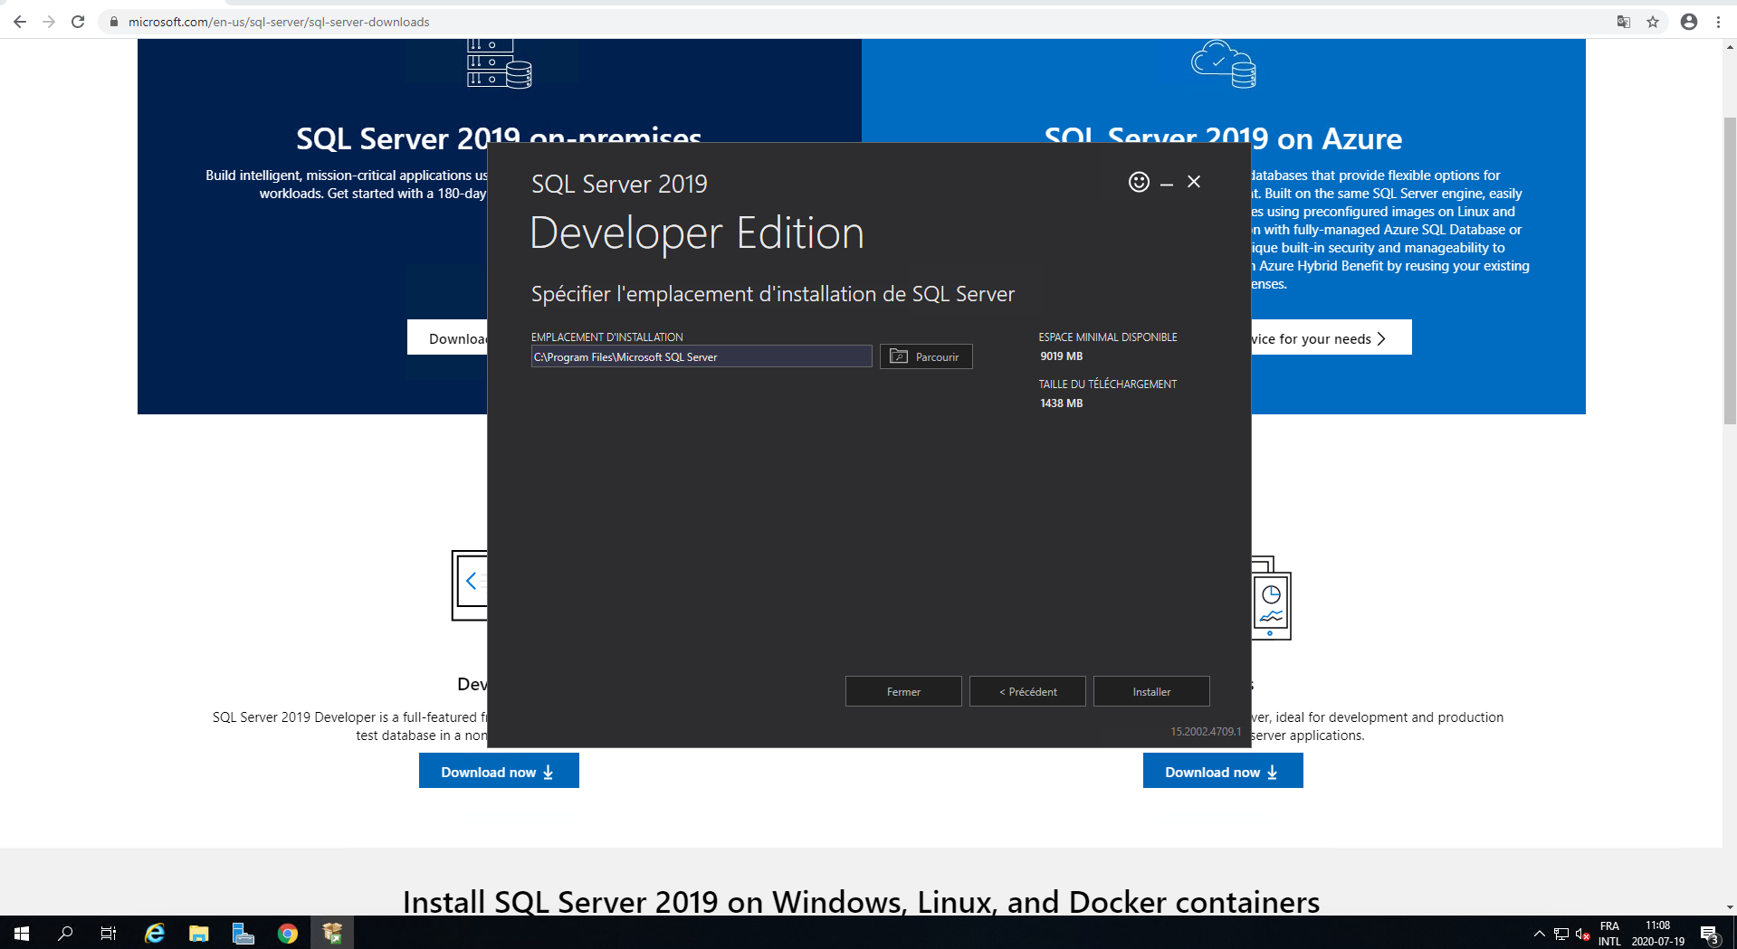The image size is (1737, 949).
Task: Click the Fermer button
Action: 903,691
